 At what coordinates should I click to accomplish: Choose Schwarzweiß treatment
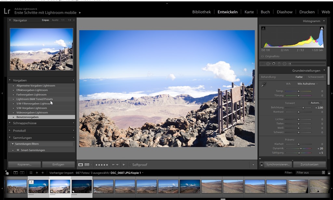click(316, 77)
